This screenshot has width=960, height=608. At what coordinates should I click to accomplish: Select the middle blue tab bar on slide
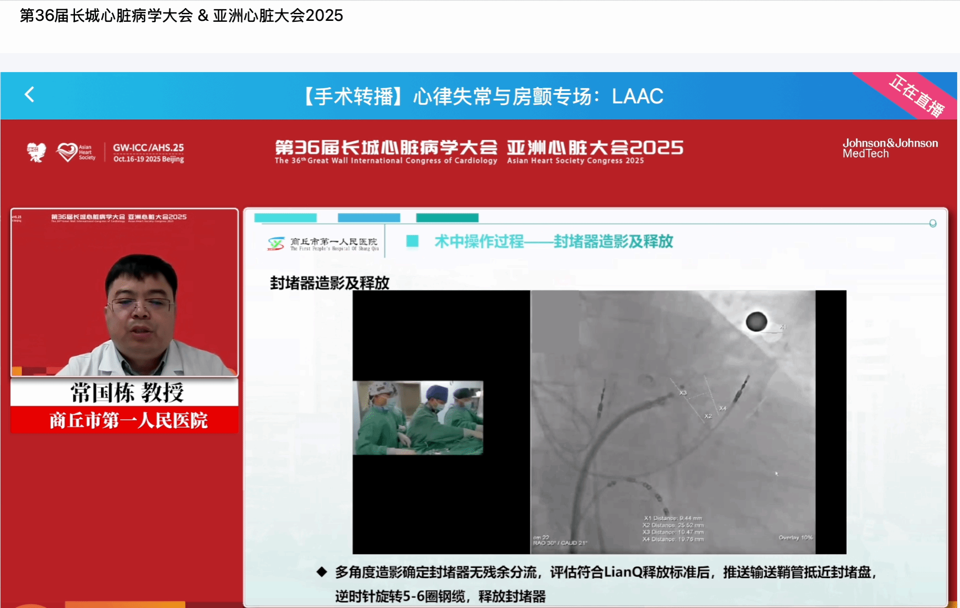368,218
